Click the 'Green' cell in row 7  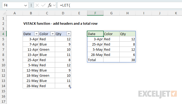click(x=47, y=50)
